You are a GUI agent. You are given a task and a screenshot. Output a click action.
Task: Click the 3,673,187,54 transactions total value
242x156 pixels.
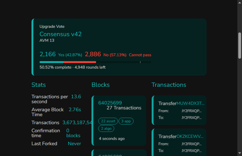point(77,123)
